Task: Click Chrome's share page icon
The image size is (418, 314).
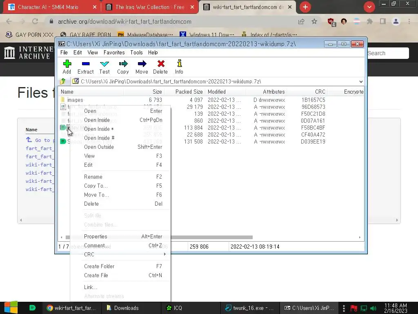Action: (x=301, y=22)
